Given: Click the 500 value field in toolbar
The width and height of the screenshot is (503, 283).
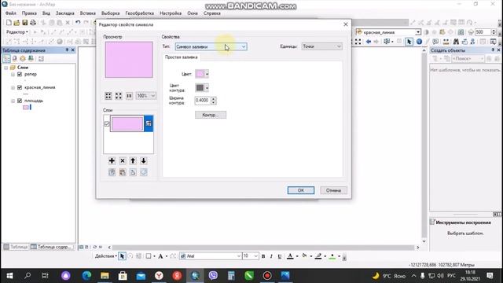Looking at the screenshot, I should pos(483,32).
